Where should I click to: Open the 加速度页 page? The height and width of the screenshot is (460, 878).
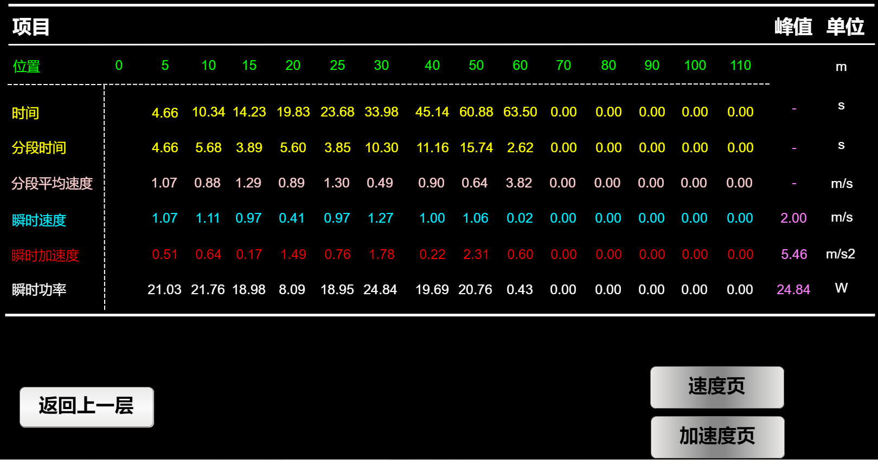click(x=717, y=436)
